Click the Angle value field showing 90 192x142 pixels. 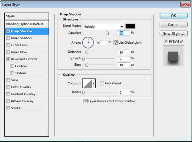point(102,43)
